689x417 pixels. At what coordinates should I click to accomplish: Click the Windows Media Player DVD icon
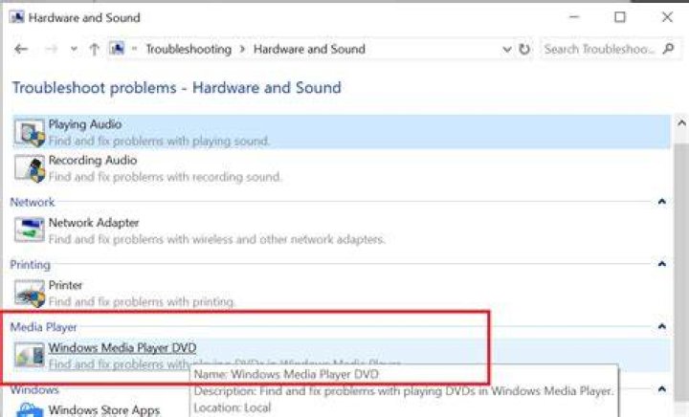pos(30,355)
